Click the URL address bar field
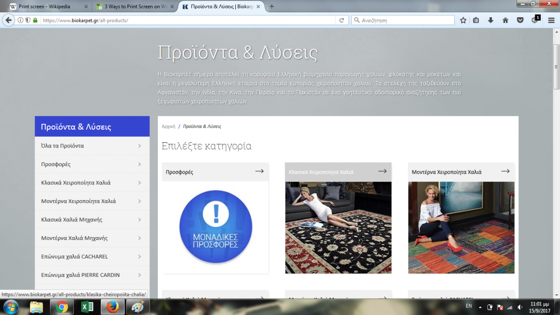 187,21
